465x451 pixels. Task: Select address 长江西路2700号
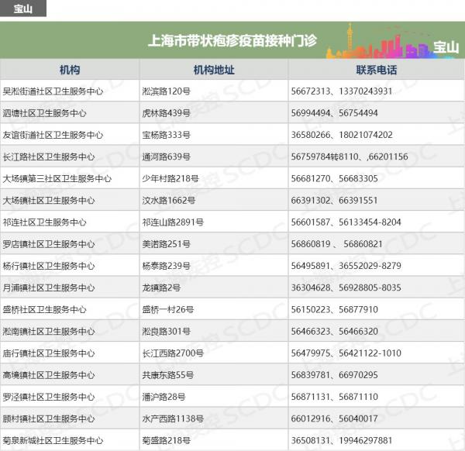point(173,353)
